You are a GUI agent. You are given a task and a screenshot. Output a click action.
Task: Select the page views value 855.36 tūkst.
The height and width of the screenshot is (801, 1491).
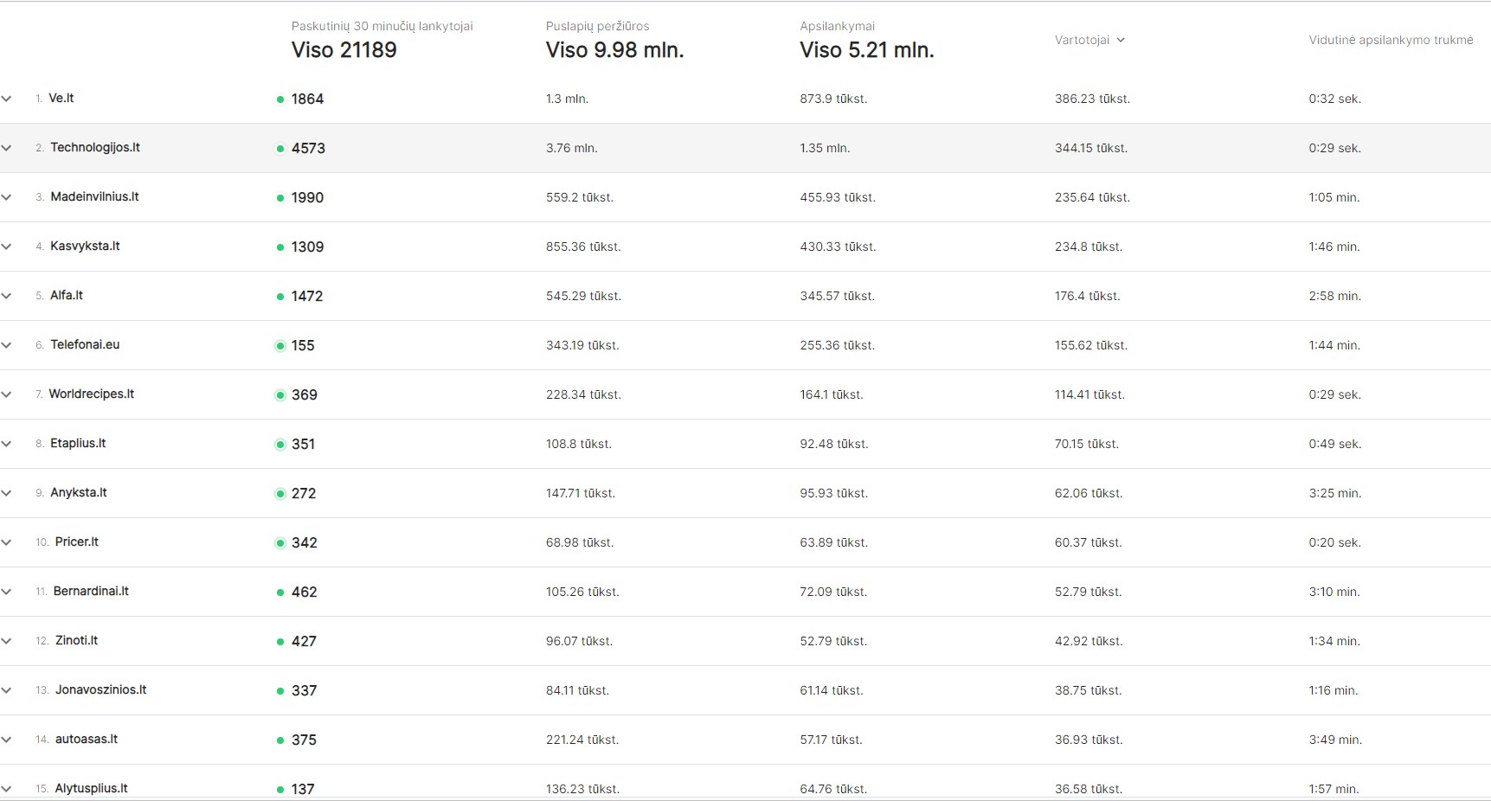pos(583,247)
